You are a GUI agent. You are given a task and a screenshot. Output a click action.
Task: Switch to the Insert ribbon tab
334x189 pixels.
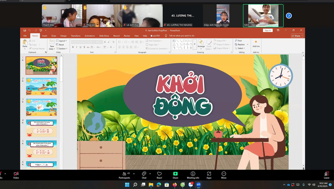click(x=44, y=36)
